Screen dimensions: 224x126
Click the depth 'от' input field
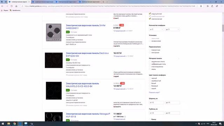click(156, 113)
